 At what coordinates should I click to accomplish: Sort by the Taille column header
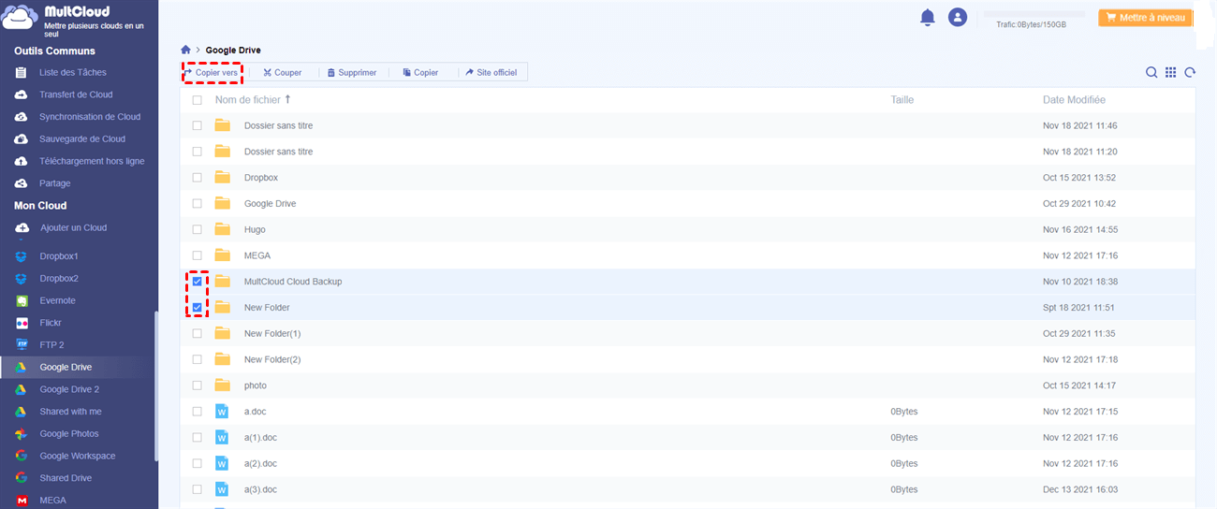click(902, 99)
